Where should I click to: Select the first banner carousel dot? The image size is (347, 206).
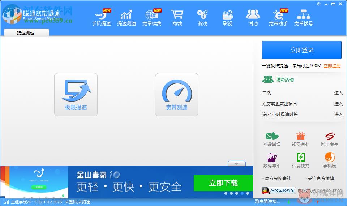coord(226,193)
